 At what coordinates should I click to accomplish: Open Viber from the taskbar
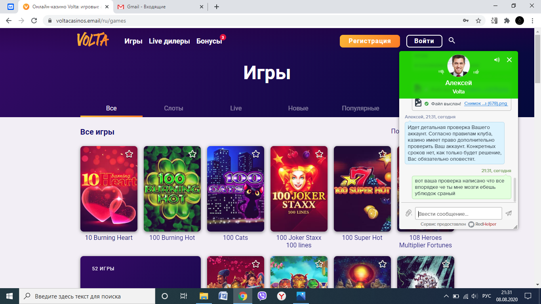click(x=262, y=296)
